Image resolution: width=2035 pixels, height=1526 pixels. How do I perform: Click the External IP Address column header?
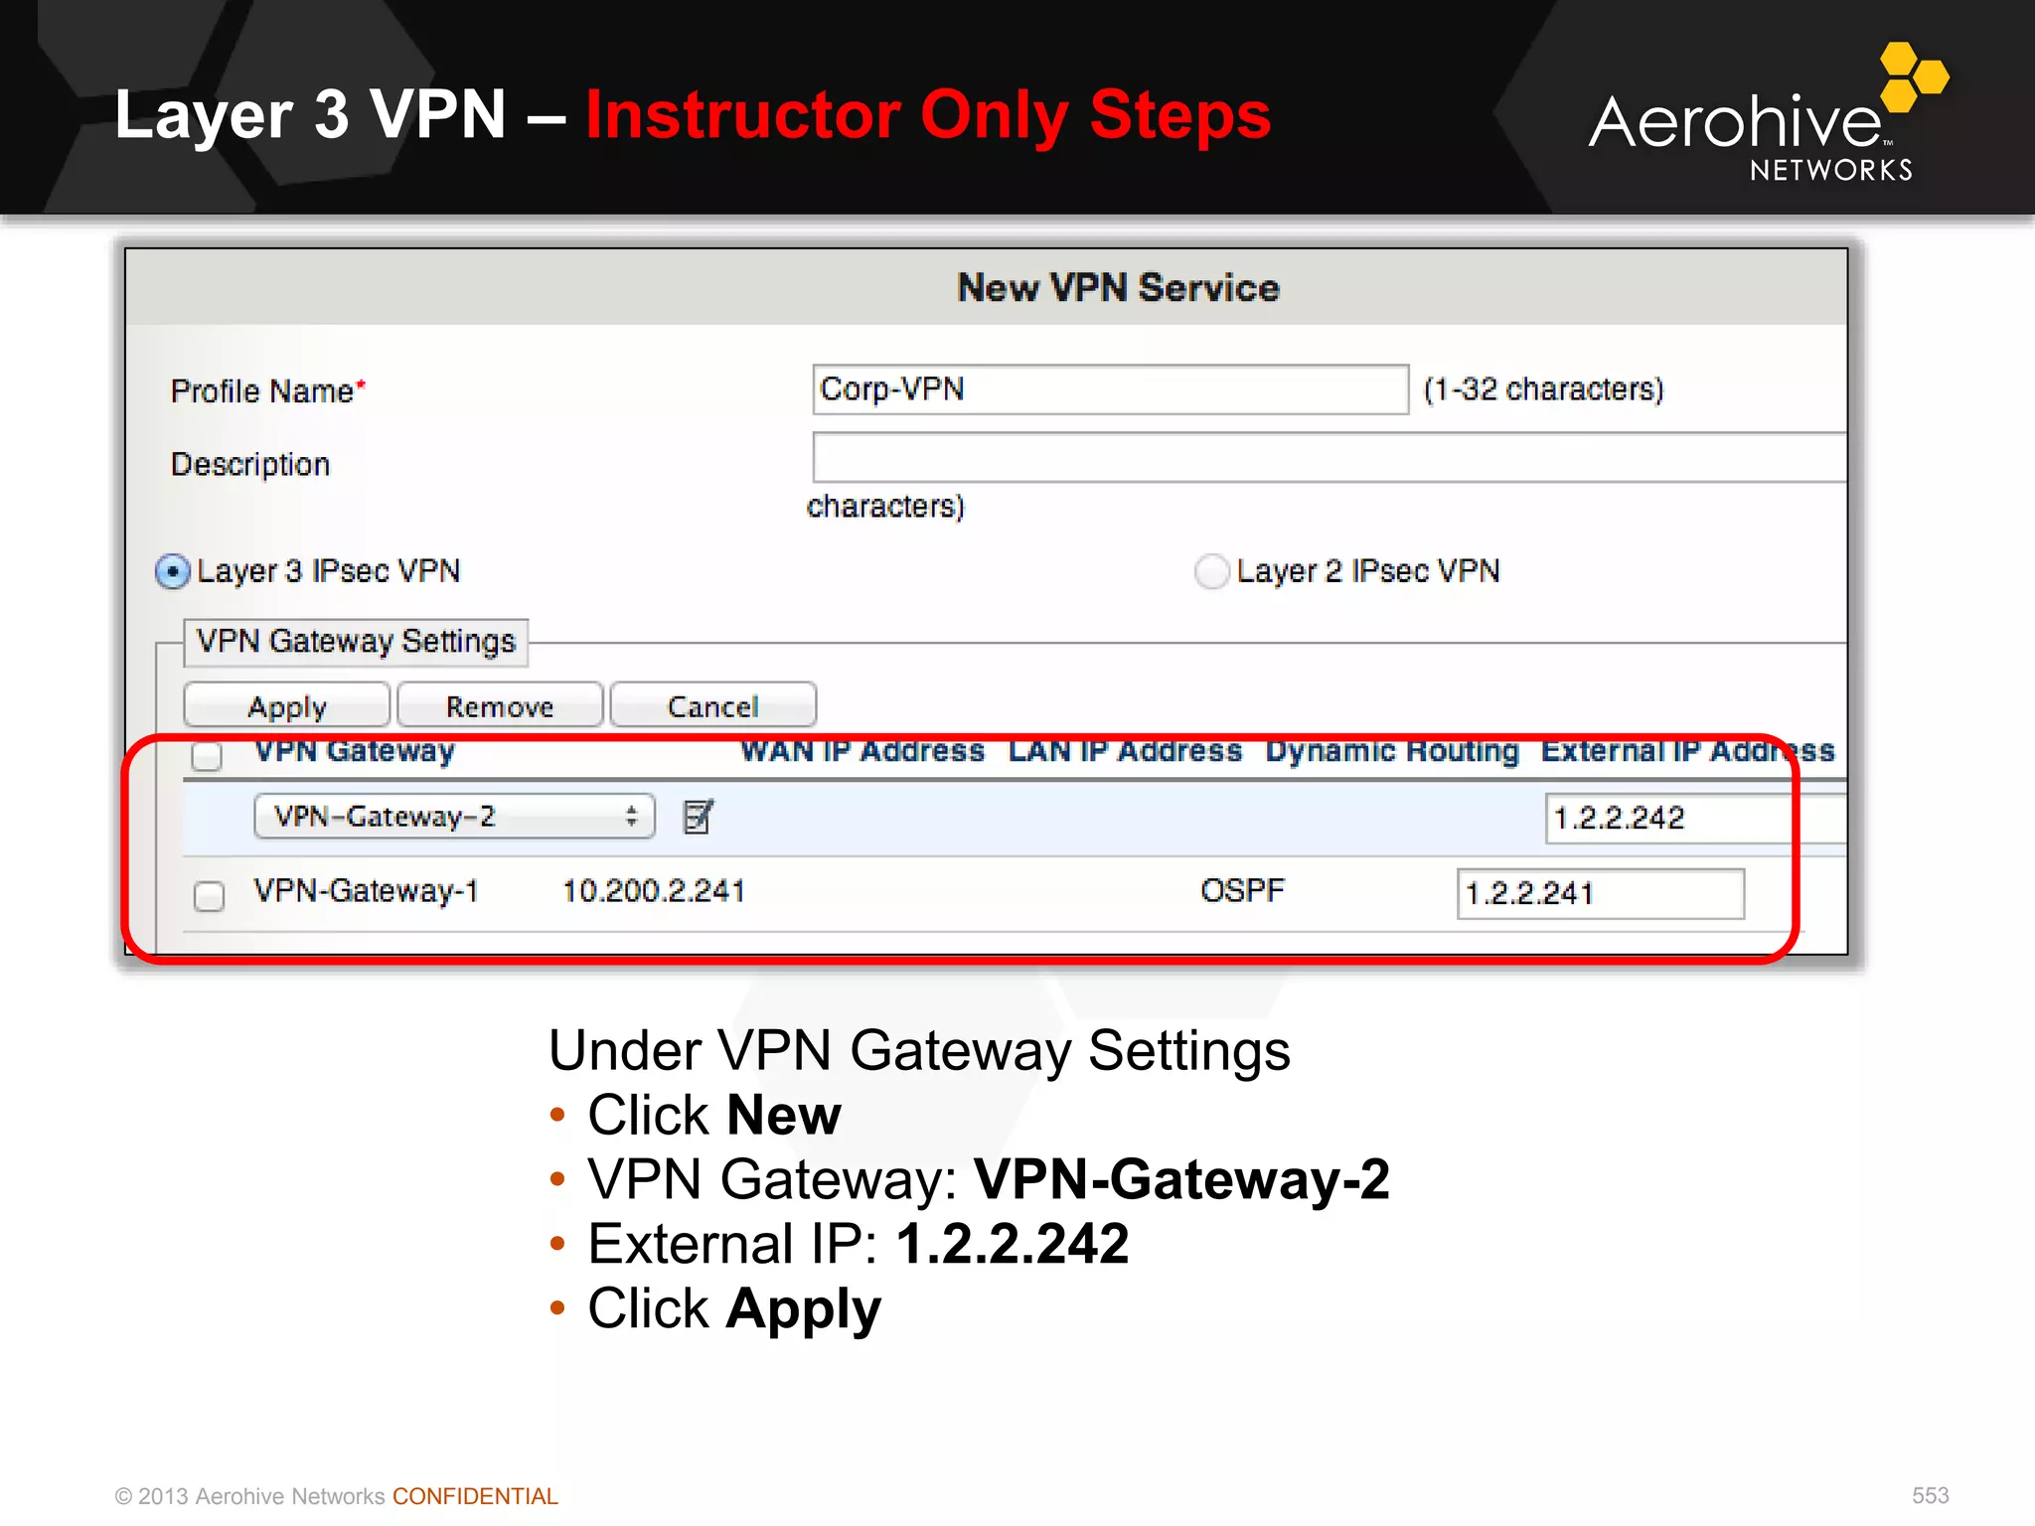[1687, 751]
